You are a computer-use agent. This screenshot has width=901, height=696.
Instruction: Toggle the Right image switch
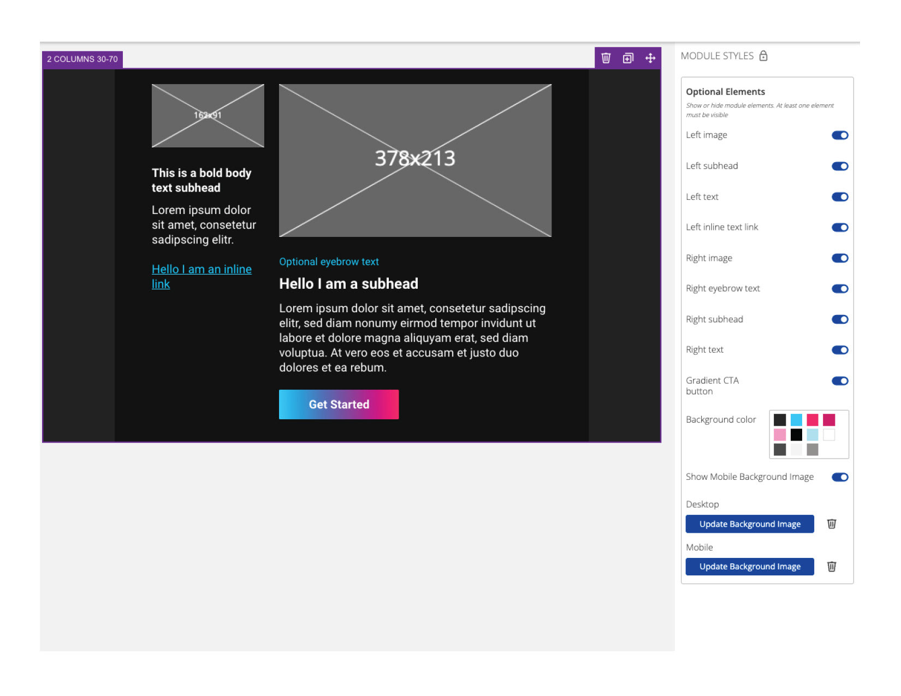[840, 258]
